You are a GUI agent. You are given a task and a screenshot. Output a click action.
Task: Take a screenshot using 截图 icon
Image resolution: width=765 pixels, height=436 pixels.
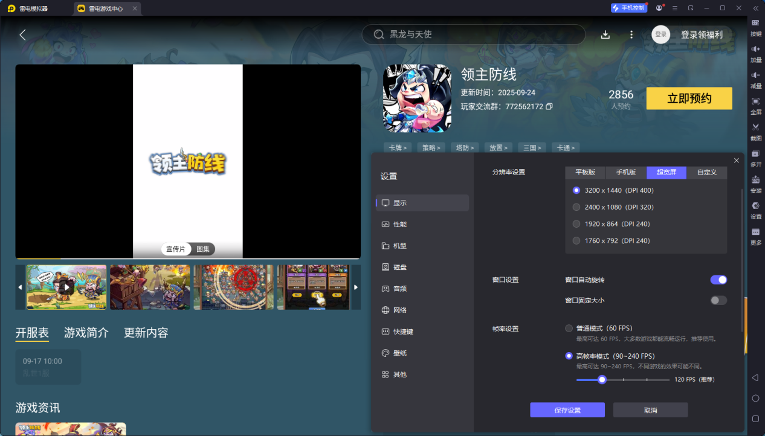coord(755,130)
